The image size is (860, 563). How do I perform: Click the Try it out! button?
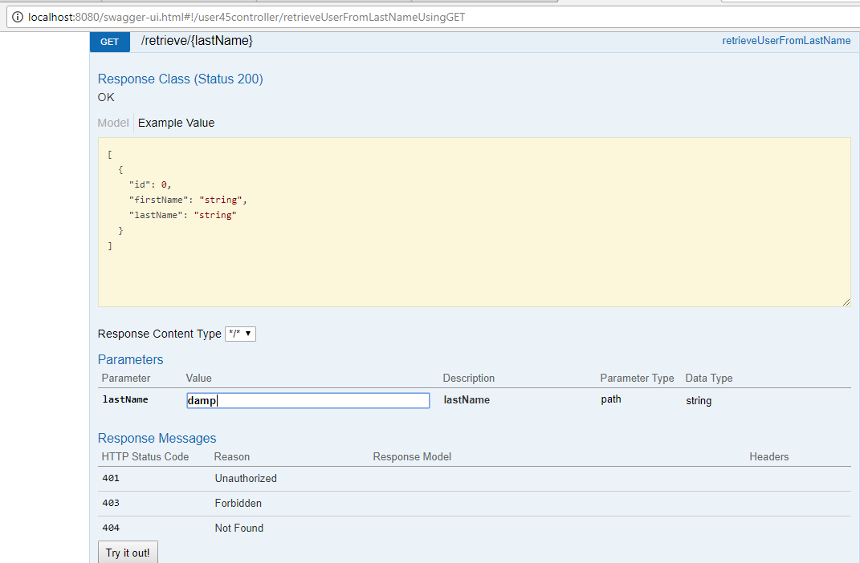point(127,553)
